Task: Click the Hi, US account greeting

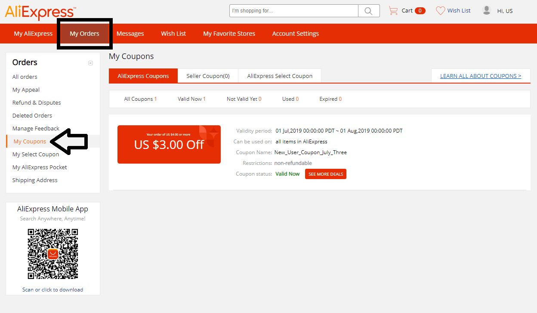Action: coord(505,11)
